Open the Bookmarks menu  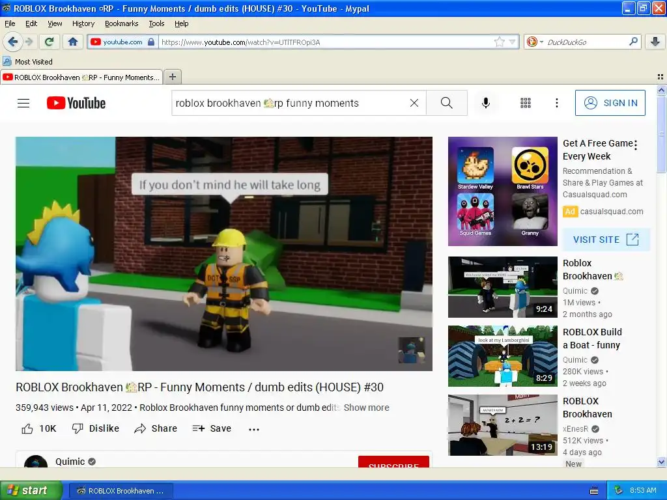click(x=121, y=23)
